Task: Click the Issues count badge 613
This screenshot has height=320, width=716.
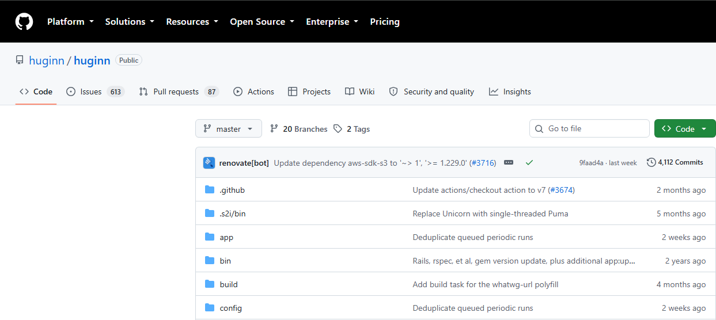Action: click(116, 92)
